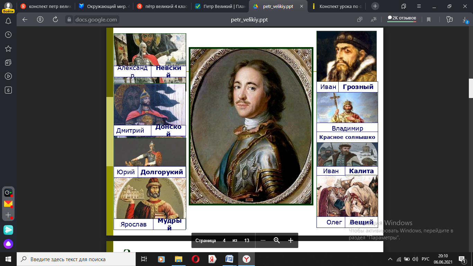
Task: Close the petr_velikiy.ppt tab
Action: pos(301,6)
